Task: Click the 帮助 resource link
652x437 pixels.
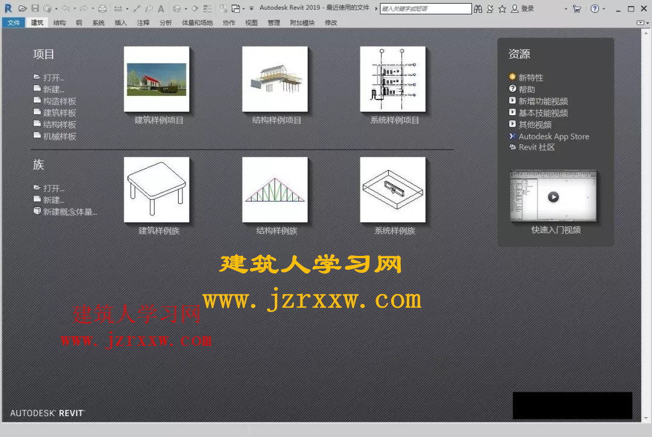Action: (522, 89)
